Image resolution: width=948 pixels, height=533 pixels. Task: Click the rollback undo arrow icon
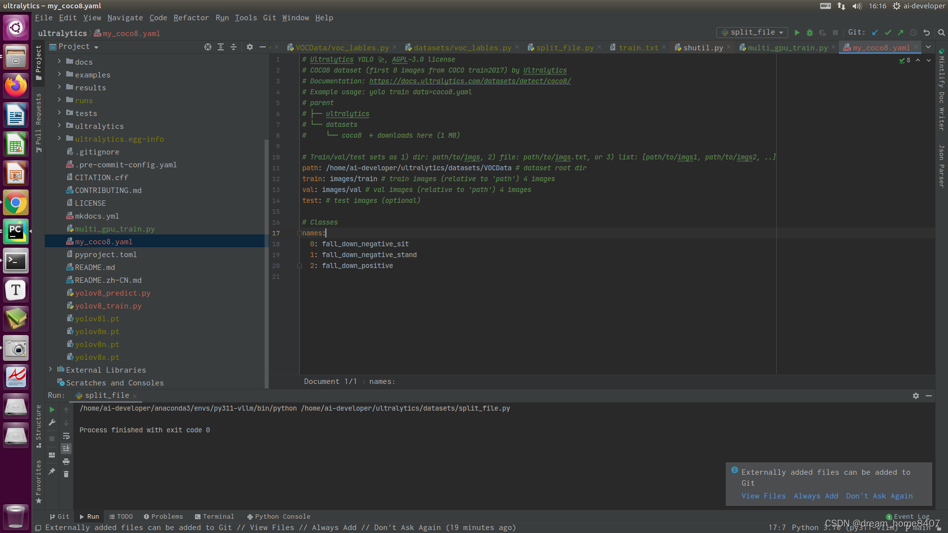click(926, 33)
